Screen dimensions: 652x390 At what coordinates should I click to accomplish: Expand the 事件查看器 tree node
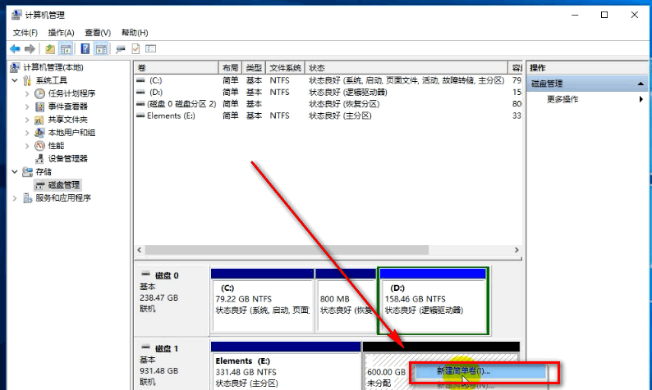tap(27, 107)
